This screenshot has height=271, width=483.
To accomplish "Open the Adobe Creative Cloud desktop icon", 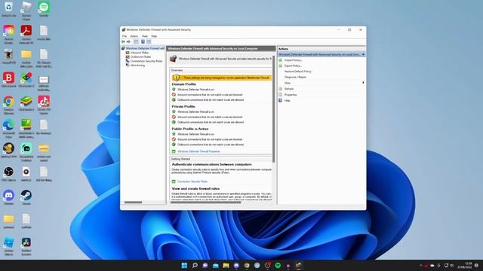I will pyautogui.click(x=8, y=35).
